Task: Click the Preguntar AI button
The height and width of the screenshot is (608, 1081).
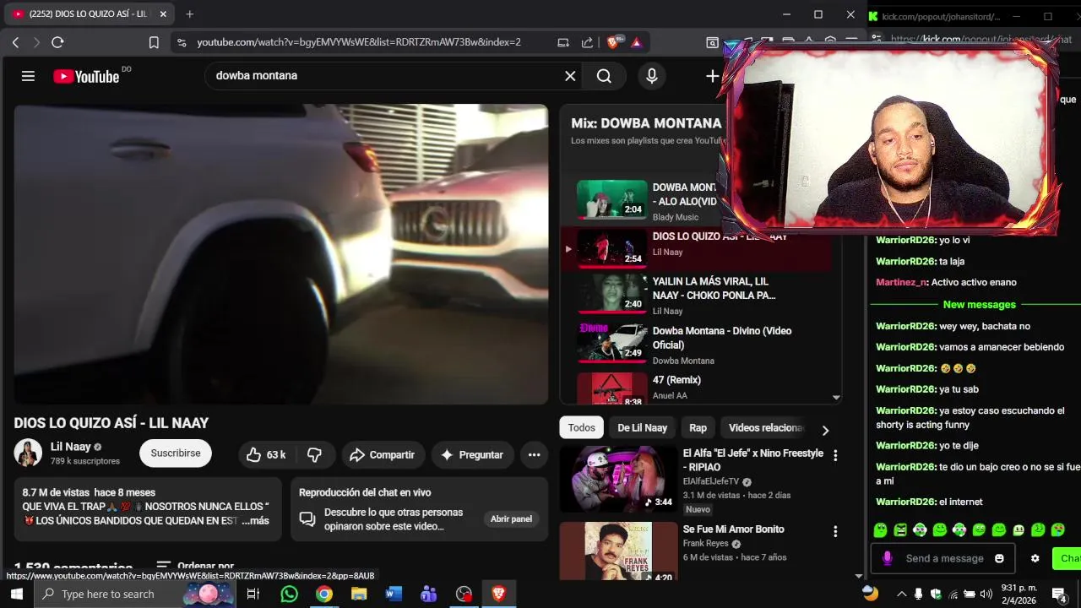Action: pos(472,454)
